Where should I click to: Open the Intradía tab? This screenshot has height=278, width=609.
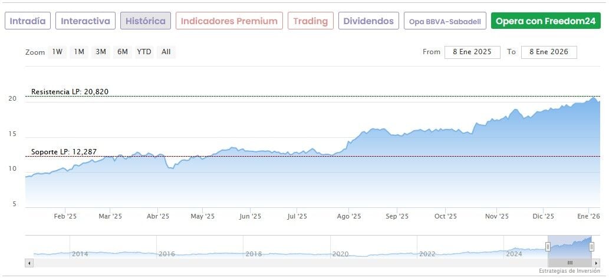click(28, 21)
